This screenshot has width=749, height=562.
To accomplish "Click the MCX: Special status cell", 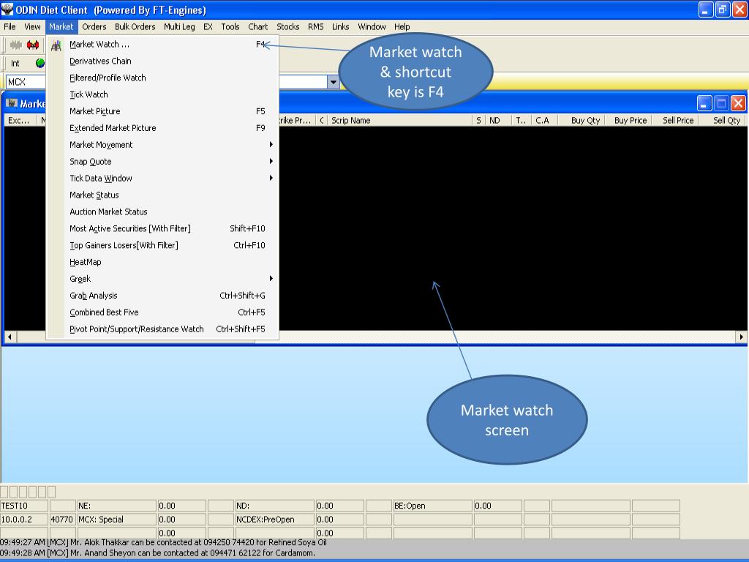I will tap(116, 519).
